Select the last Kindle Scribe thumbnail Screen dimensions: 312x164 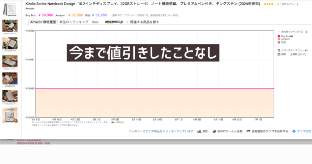click(10, 115)
